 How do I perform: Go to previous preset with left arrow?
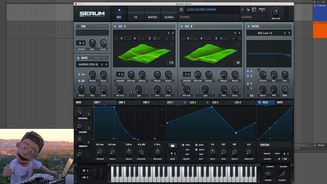tap(242, 10)
